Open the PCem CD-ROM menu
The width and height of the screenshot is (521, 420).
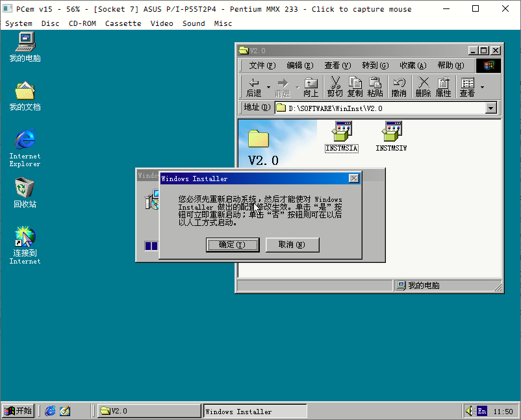point(83,23)
